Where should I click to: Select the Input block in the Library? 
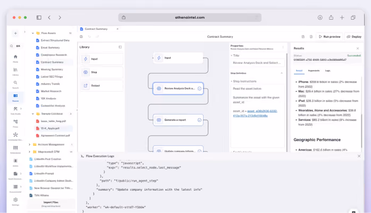(x=102, y=59)
